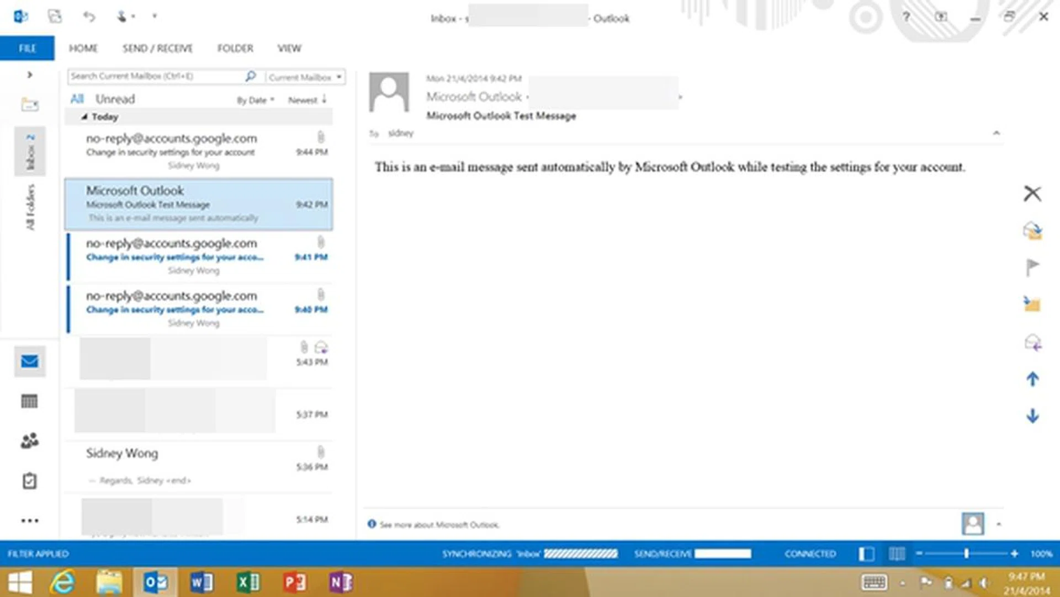The image size is (1060, 597).
Task: Select the All messages filter
Action: point(77,99)
